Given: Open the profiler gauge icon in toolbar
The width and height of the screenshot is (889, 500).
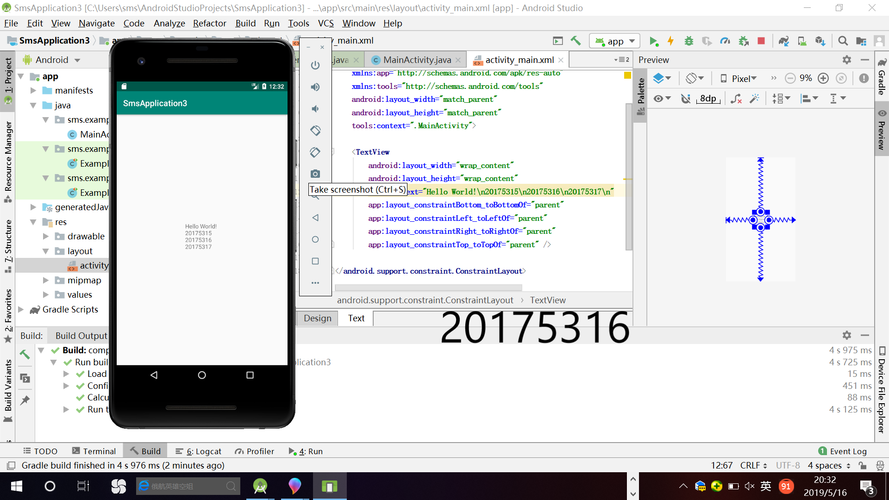Looking at the screenshot, I should pos(725,41).
